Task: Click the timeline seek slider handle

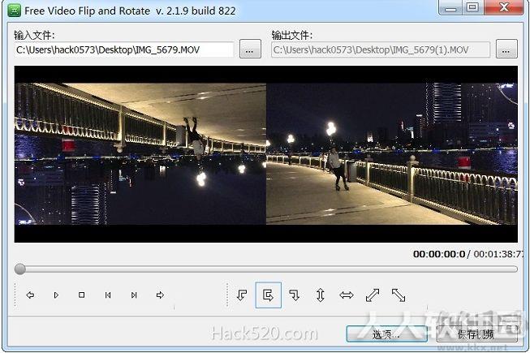Action: click(x=20, y=269)
